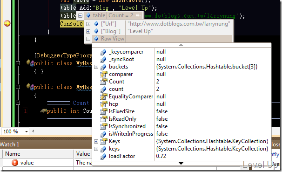Click the lowercase count field icon
Screen dimensions: 282x172
(103, 89)
